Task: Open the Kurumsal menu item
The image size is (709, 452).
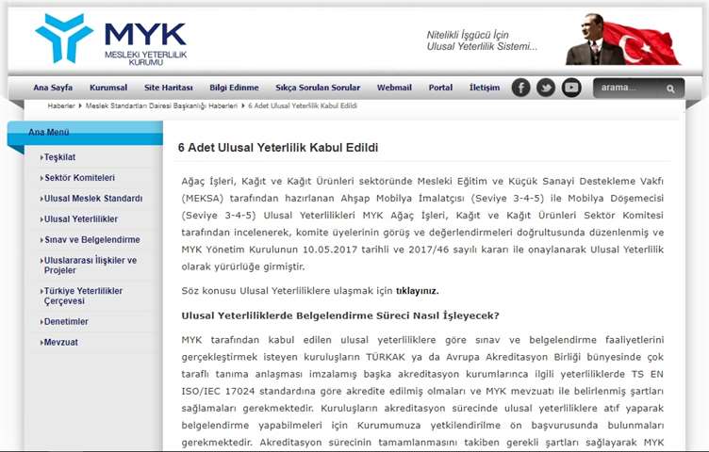Action: [108, 88]
